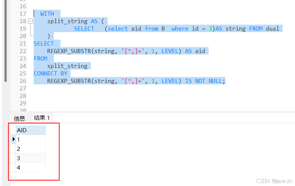Click the current-row arrow indicator in results
The image size is (295, 186).
pyautogui.click(x=14, y=139)
